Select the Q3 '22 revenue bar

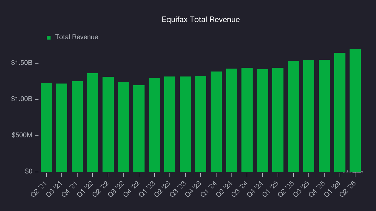click(x=123, y=127)
